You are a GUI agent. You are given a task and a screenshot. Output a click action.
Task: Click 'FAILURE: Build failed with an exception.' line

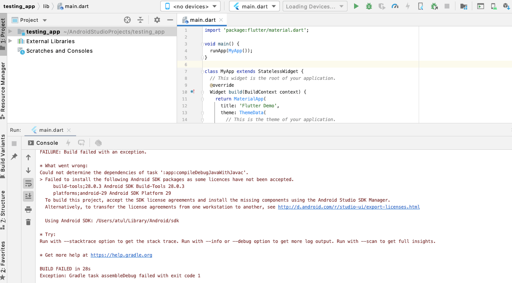[x=93, y=152]
